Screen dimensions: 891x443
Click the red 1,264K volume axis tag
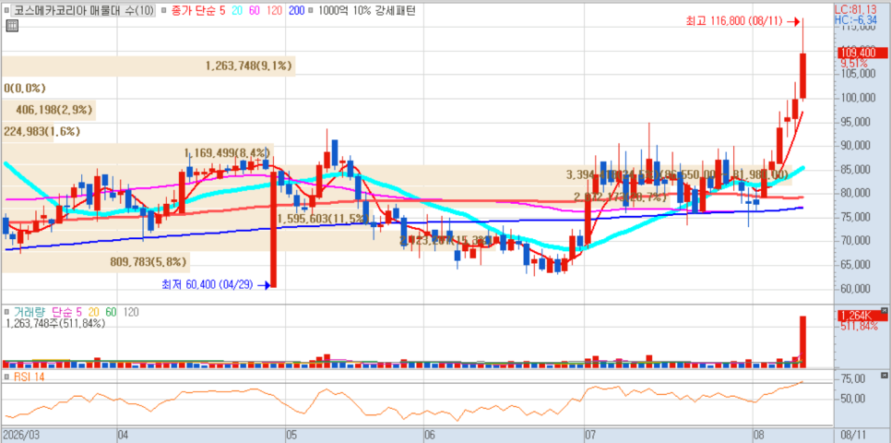click(863, 316)
